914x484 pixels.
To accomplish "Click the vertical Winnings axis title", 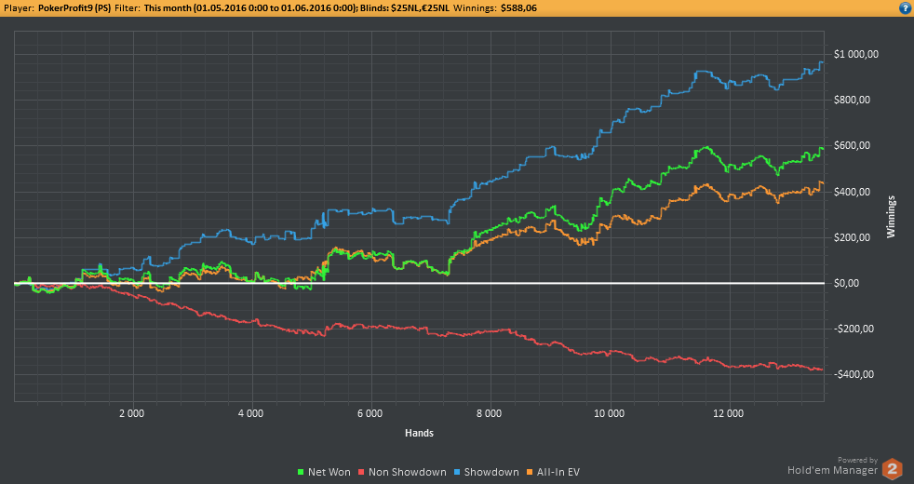I will click(891, 216).
